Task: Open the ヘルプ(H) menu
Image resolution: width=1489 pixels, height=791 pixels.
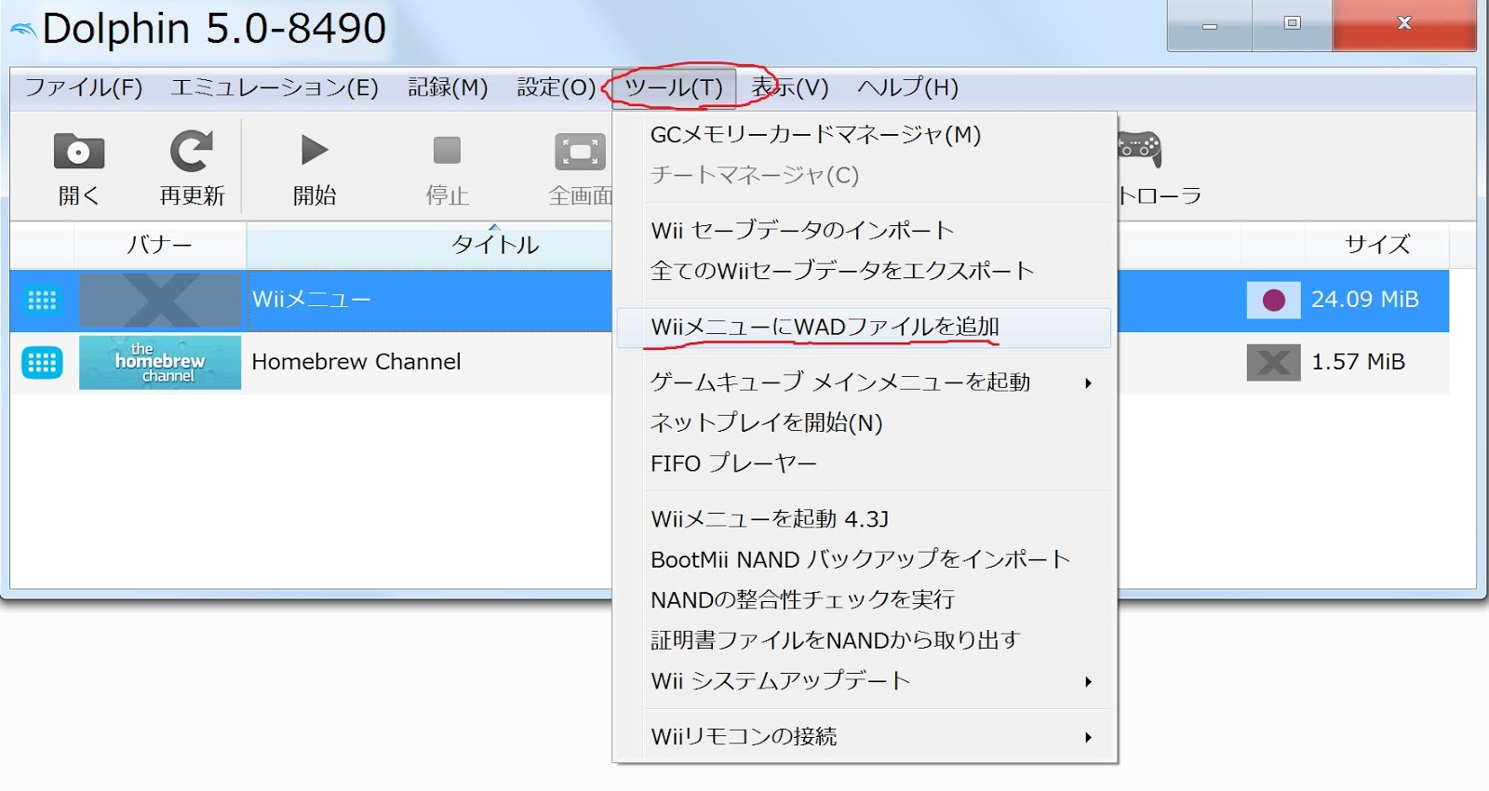Action: click(x=907, y=87)
